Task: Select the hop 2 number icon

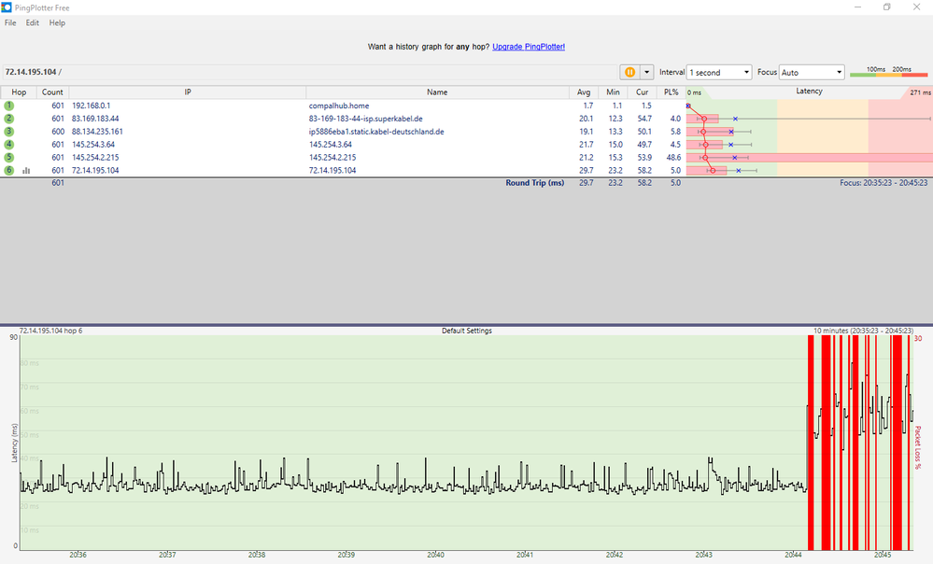Action: 9,119
